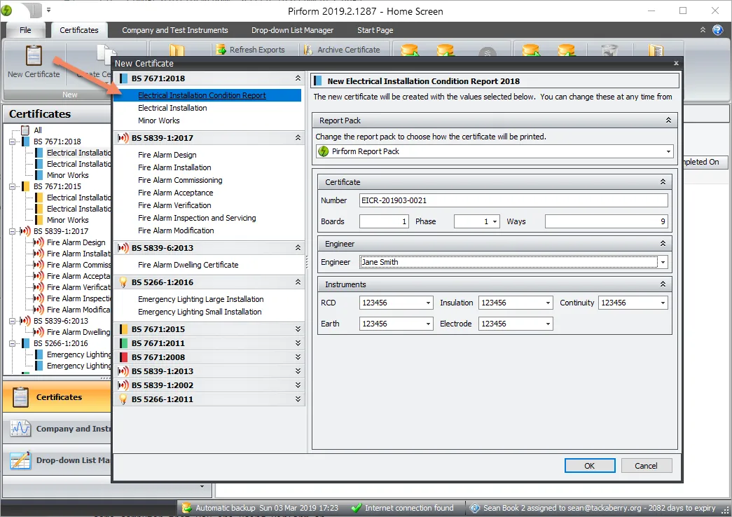Open the Help question mark icon
This screenshot has height=517, width=732.
(716, 31)
